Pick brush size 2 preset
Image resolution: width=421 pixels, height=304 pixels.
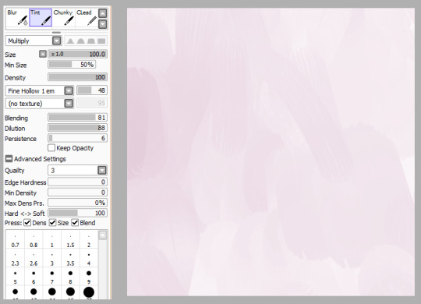(89, 240)
